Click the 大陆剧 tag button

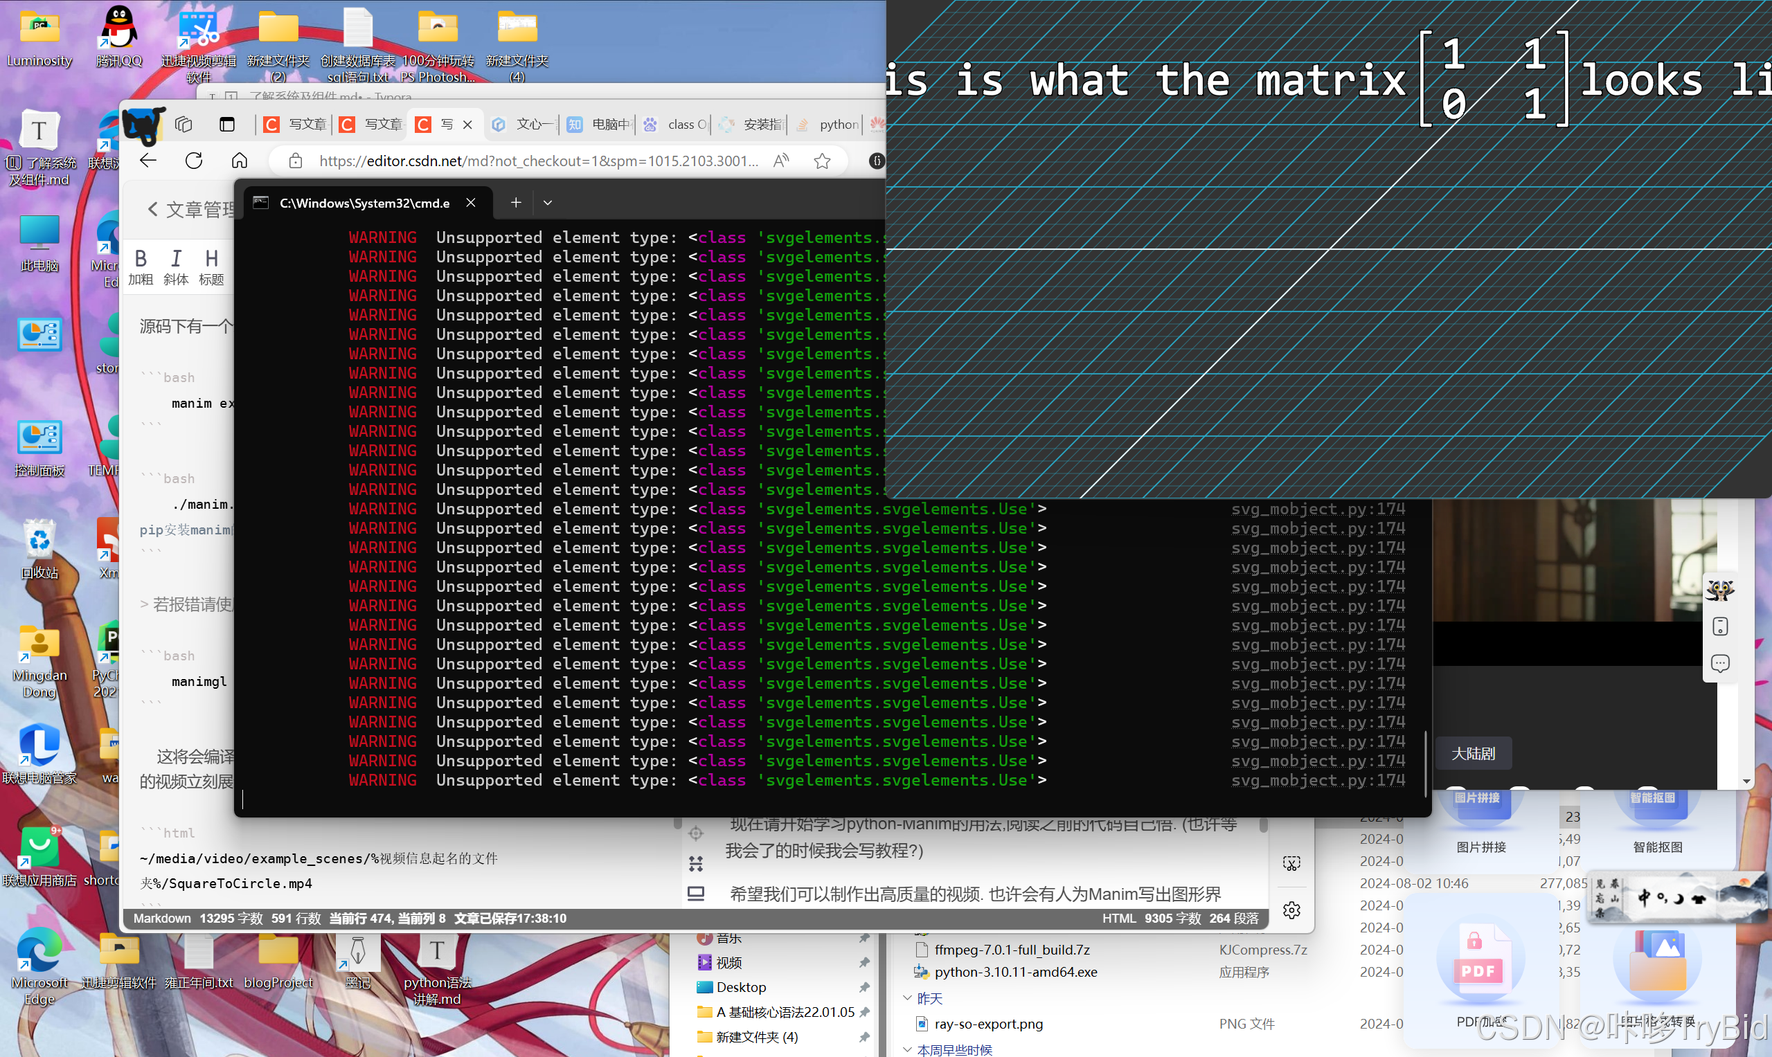1473,754
